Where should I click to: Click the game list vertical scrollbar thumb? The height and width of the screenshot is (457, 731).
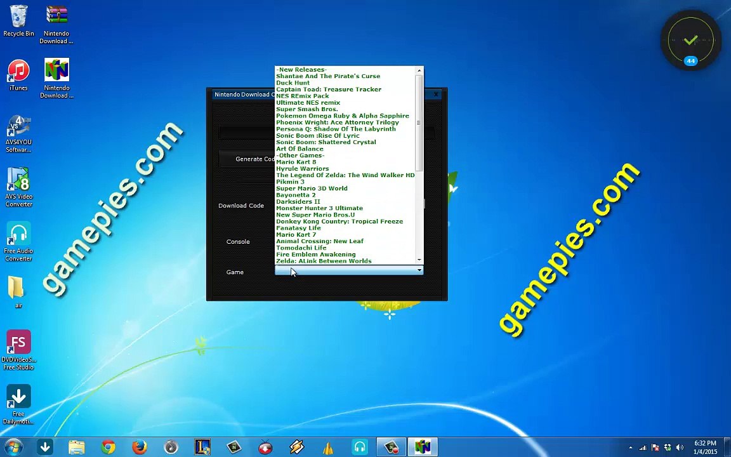(x=419, y=121)
